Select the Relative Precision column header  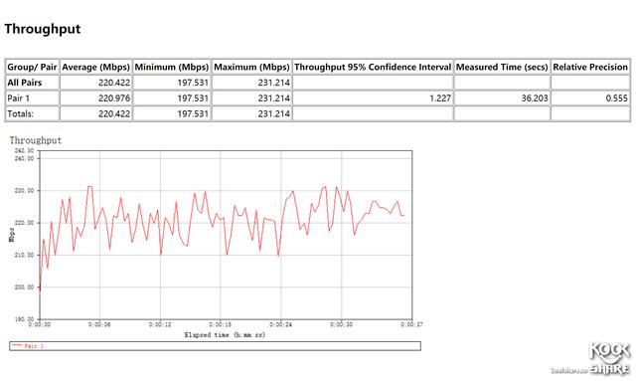click(x=590, y=67)
